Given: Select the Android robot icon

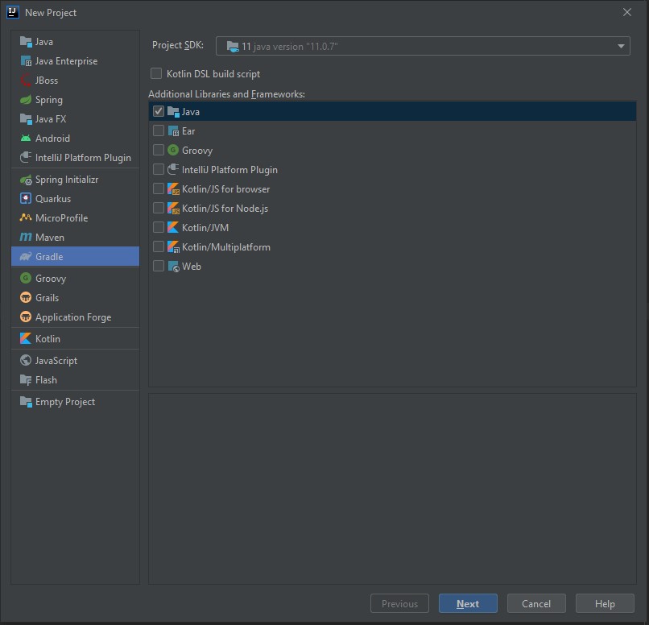Looking at the screenshot, I should [26, 139].
